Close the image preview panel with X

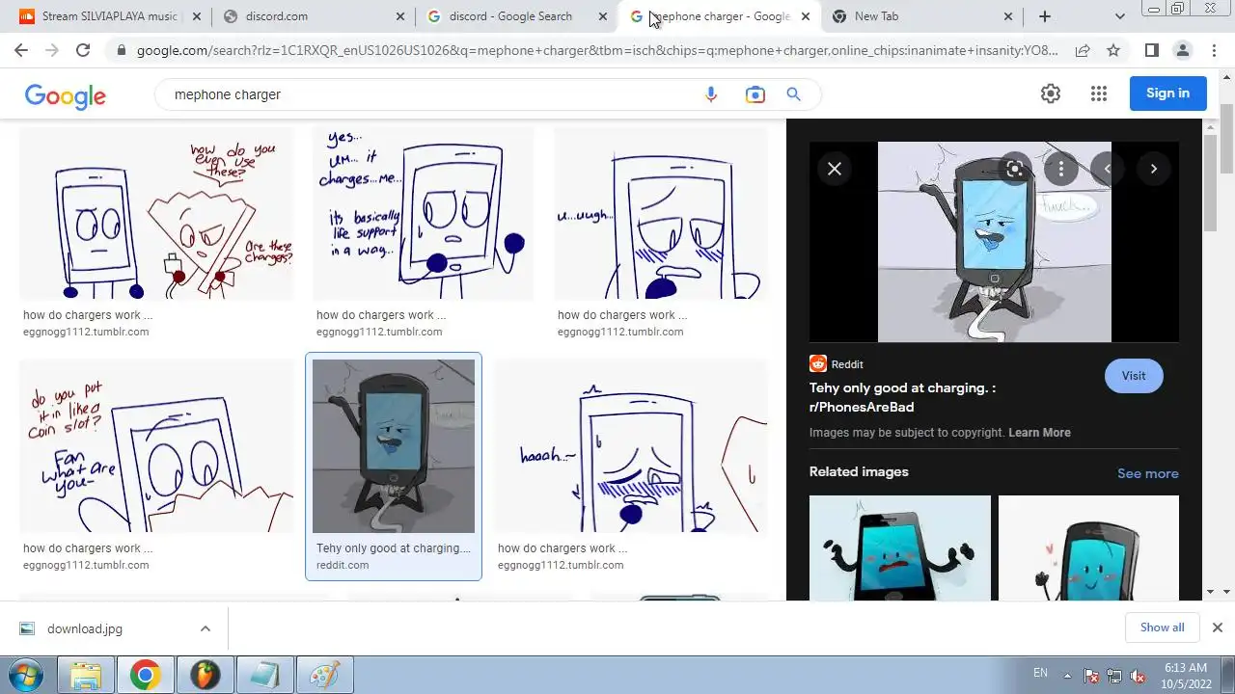click(835, 169)
